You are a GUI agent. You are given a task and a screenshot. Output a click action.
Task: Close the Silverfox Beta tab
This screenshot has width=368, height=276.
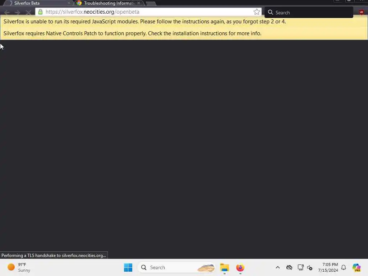point(69,3)
